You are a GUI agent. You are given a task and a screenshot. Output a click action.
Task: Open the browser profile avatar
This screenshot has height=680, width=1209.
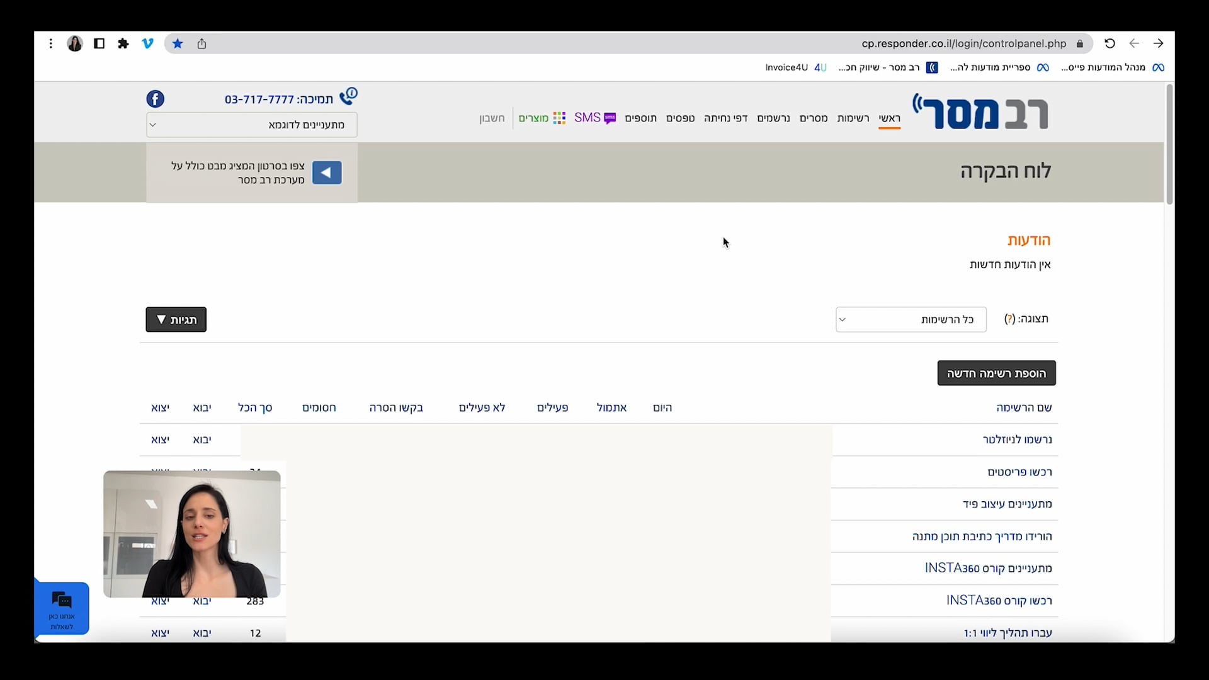pyautogui.click(x=75, y=43)
